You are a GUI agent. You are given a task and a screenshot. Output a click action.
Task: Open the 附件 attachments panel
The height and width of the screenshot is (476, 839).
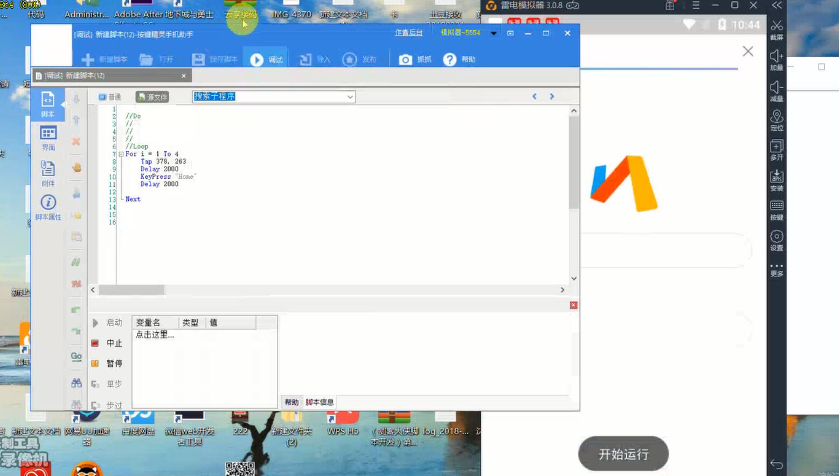tap(48, 173)
